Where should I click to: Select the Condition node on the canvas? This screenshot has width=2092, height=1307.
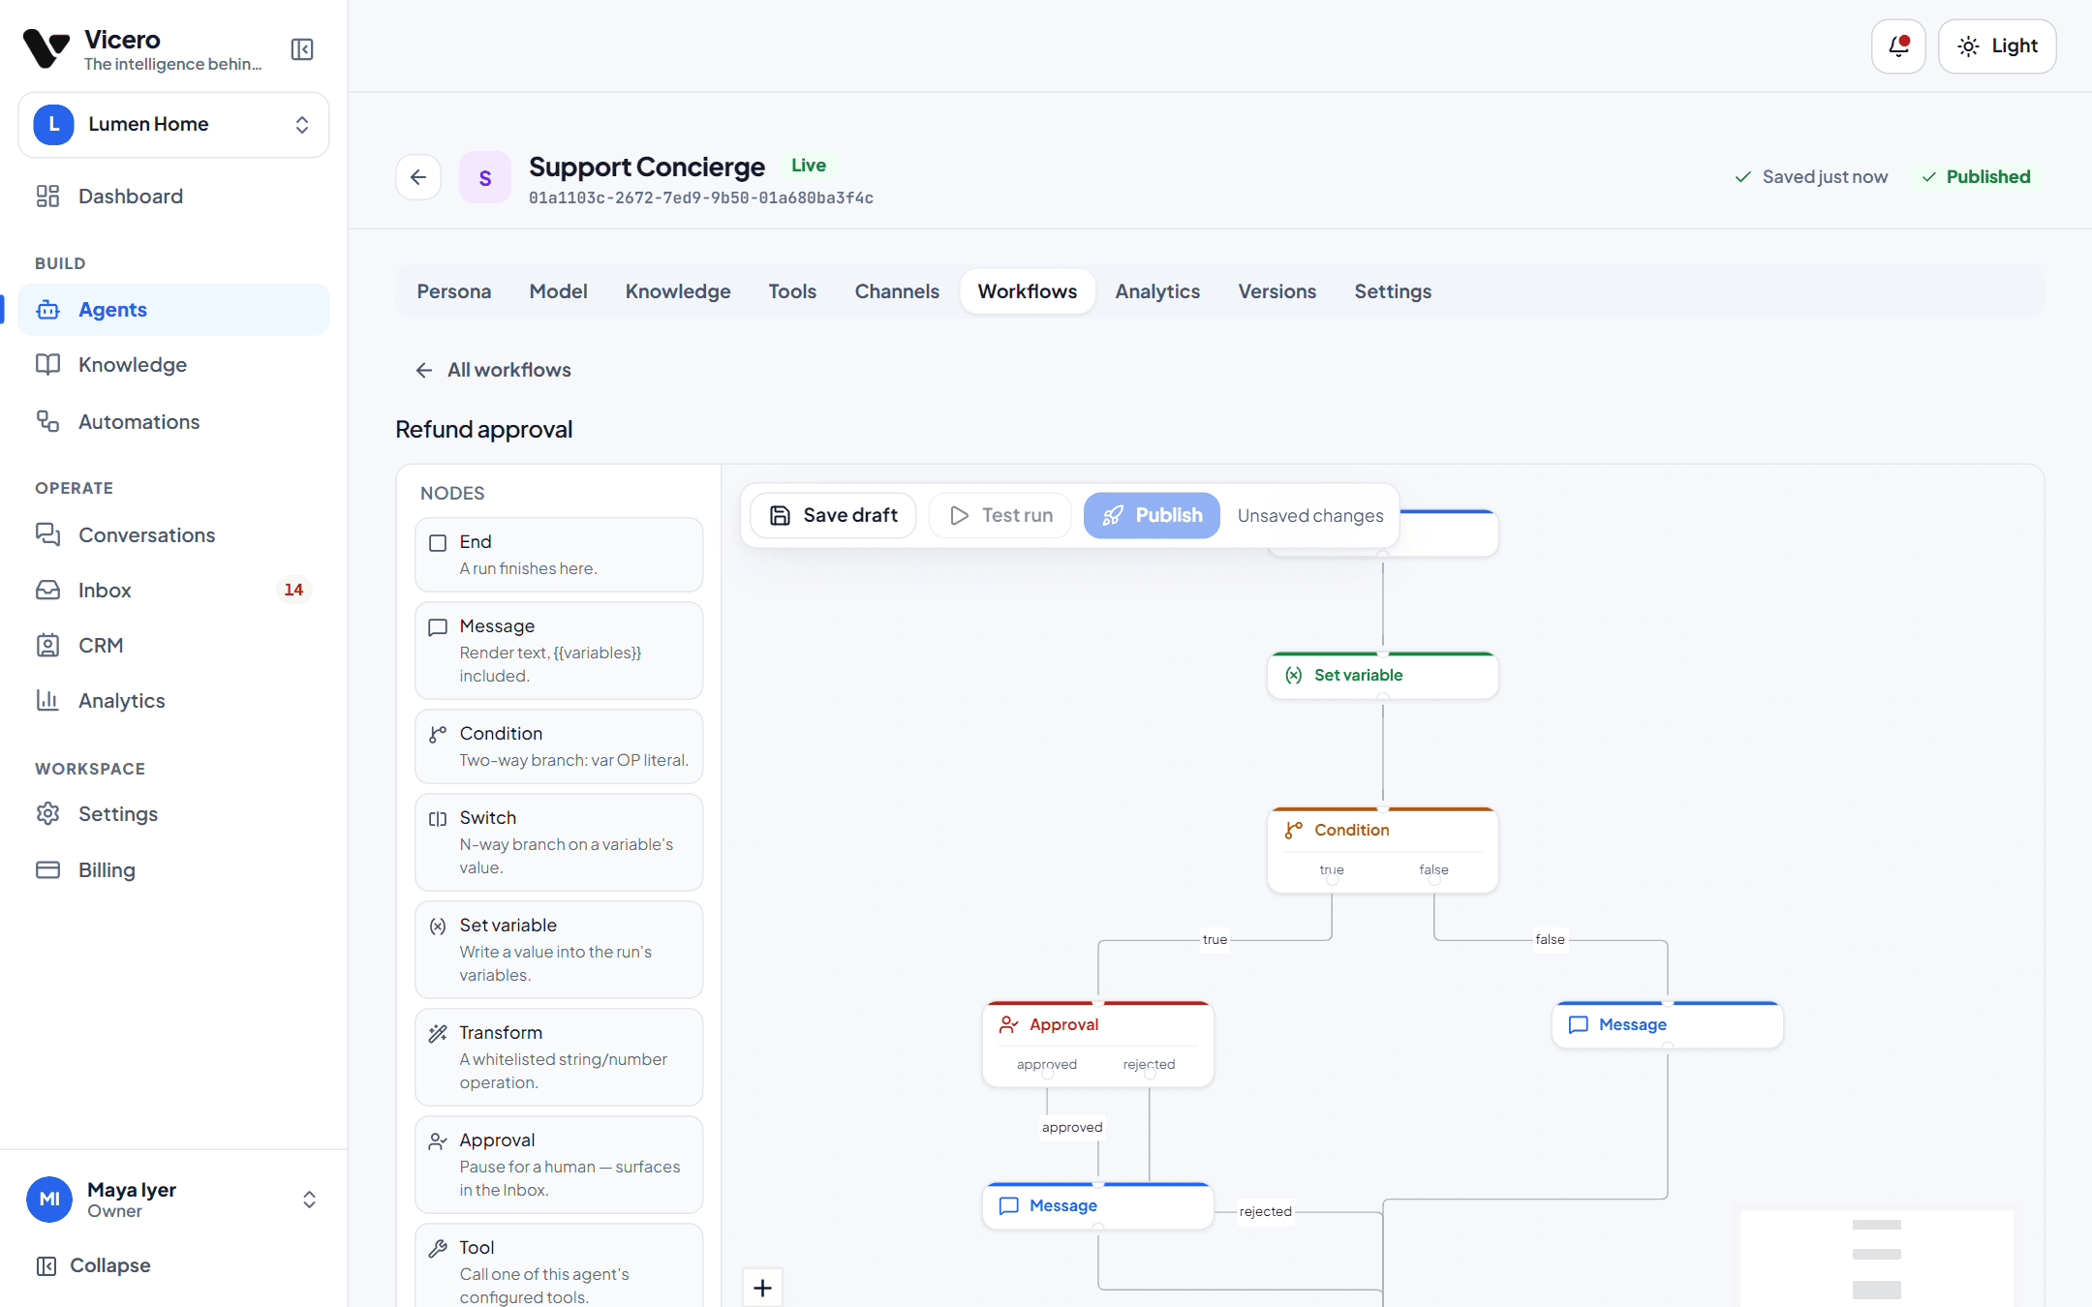1382,849
